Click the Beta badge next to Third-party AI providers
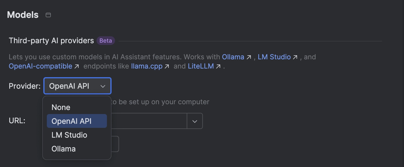Image resolution: width=404 pixels, height=167 pixels. (105, 41)
